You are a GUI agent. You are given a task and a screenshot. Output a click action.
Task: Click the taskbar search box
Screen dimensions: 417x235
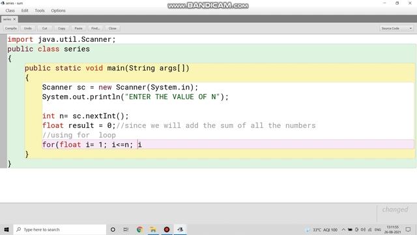tap(59, 229)
